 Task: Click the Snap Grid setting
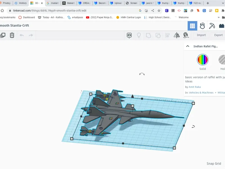point(214,164)
